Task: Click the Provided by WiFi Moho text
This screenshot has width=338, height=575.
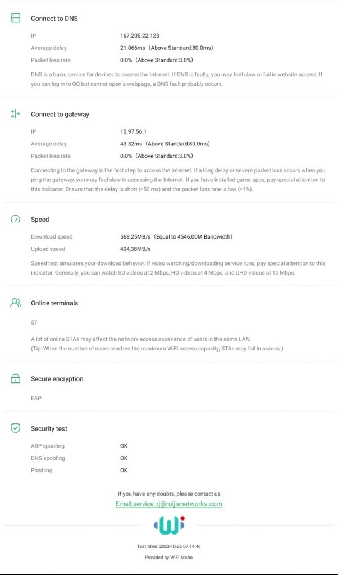Action: pos(169,558)
